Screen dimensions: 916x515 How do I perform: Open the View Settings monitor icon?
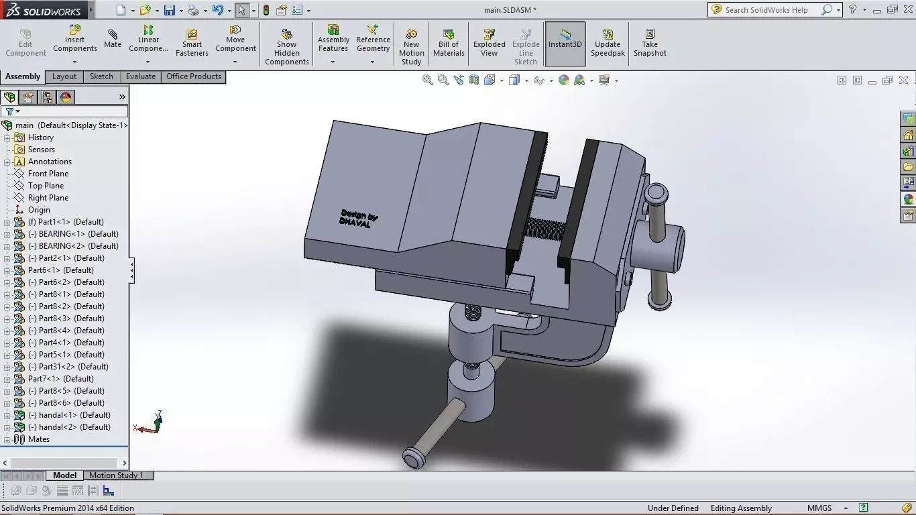point(604,80)
